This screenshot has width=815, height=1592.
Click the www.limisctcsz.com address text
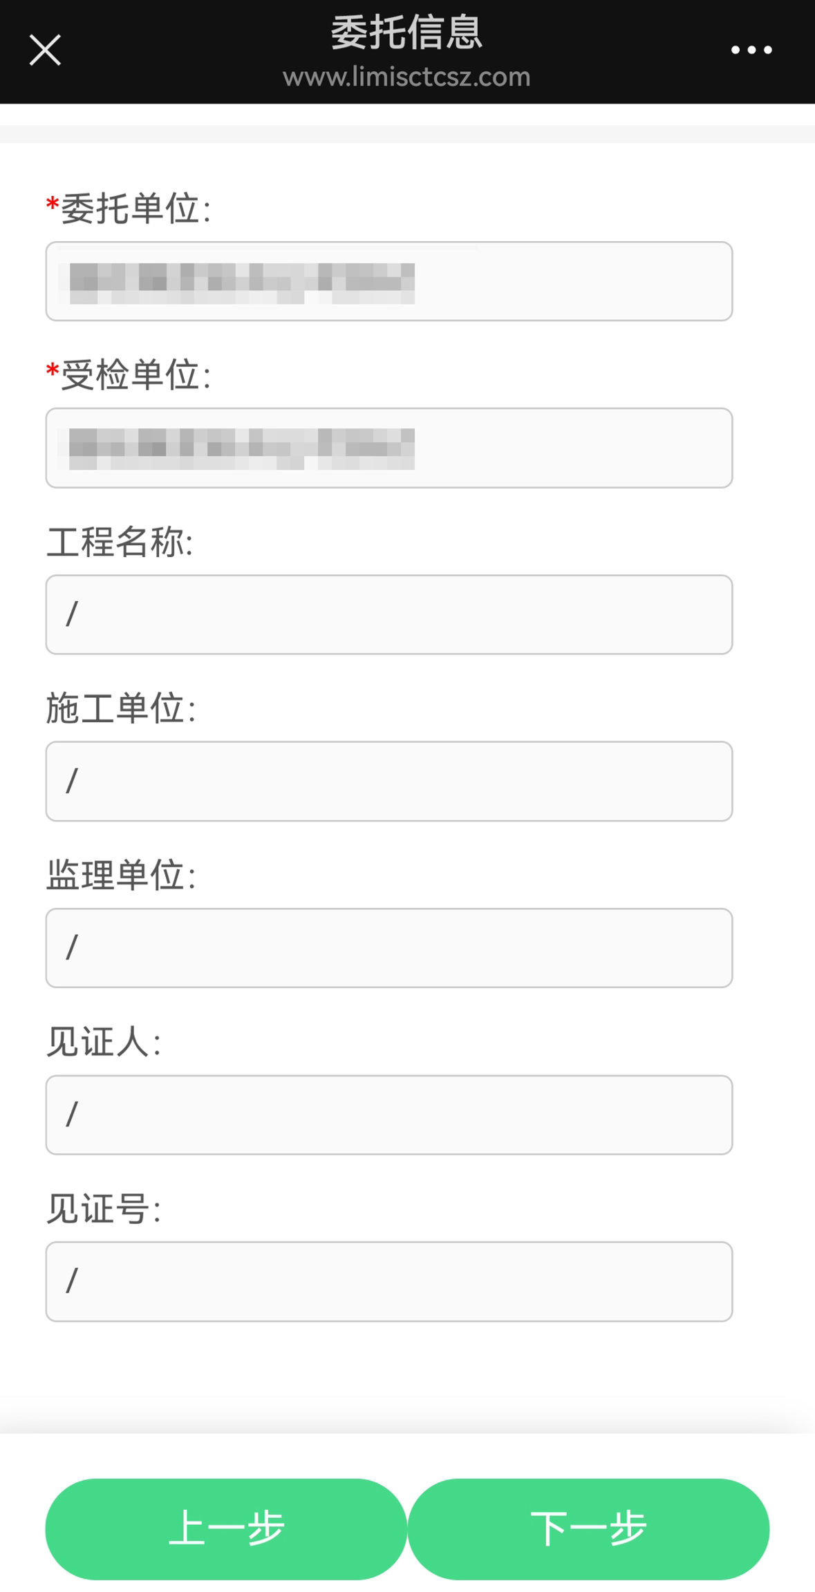tap(406, 77)
